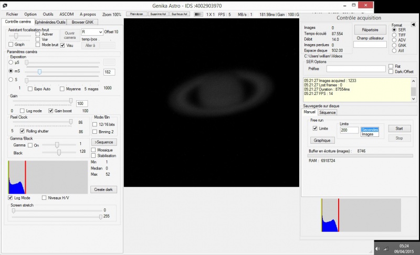Toggle the Rolling shutter checkbox

pos(22,131)
